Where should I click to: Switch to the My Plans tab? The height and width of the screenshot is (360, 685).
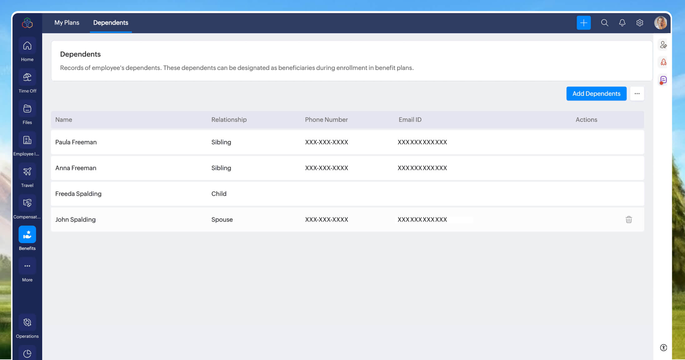click(x=67, y=22)
